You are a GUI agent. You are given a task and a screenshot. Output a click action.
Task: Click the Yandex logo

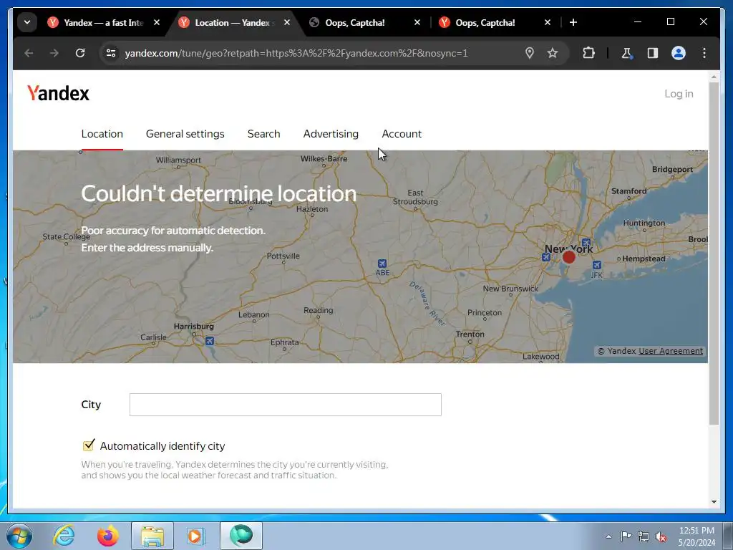coord(58,93)
